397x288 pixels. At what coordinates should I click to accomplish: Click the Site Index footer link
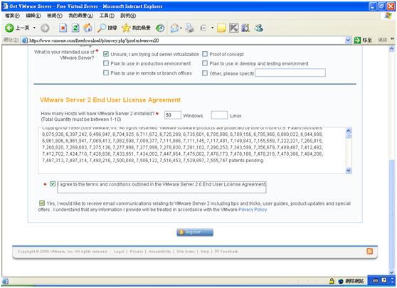pos(186,251)
